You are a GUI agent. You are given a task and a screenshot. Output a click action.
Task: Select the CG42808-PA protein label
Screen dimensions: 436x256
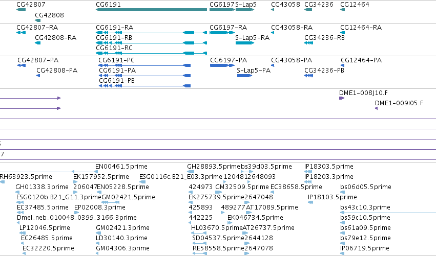coord(57,71)
